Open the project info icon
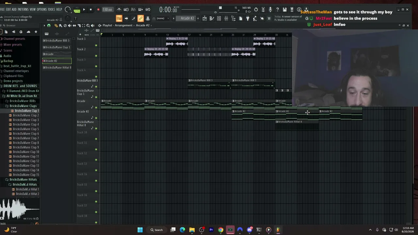The width and height of the screenshot is (418, 235). 299,9
